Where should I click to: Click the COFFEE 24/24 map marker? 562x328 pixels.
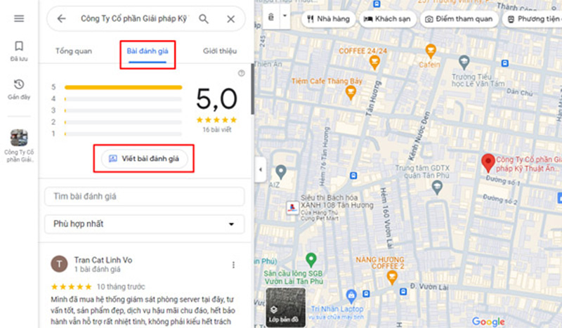tap(374, 63)
